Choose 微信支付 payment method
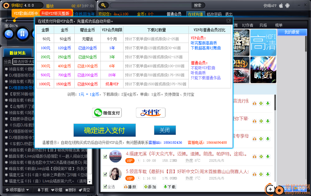This screenshot has width=311, height=196. click(107, 113)
